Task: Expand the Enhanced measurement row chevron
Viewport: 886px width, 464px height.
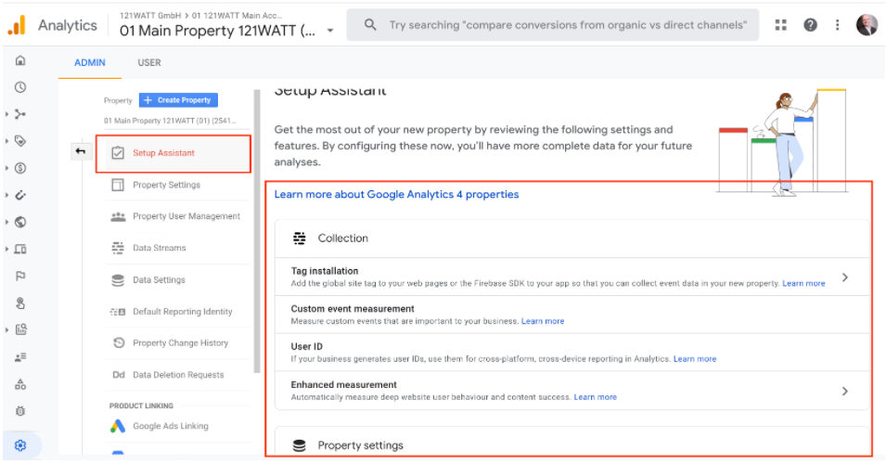Action: [845, 391]
